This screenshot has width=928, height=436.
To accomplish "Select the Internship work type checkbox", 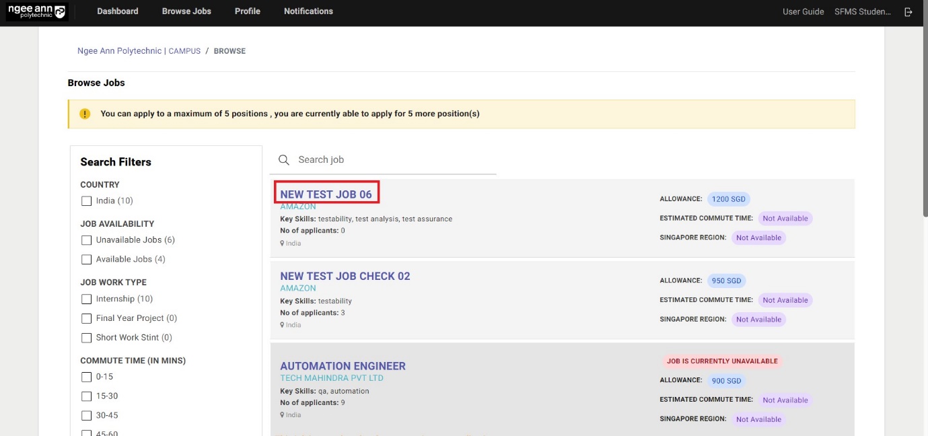I will pyautogui.click(x=86, y=299).
